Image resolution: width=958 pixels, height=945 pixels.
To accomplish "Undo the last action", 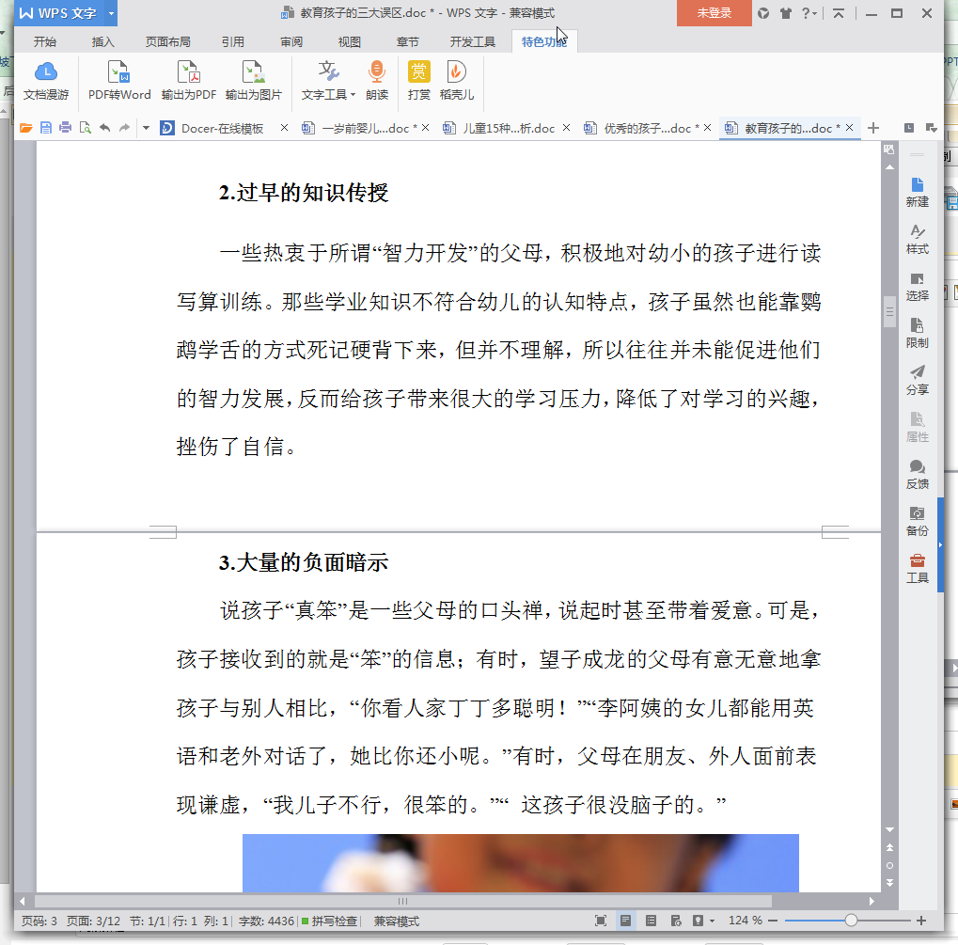I will (105, 128).
